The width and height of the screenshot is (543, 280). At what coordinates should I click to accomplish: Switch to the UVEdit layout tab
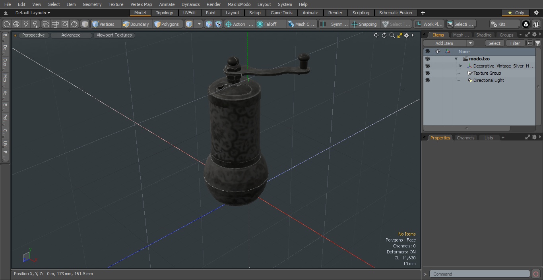[190, 13]
